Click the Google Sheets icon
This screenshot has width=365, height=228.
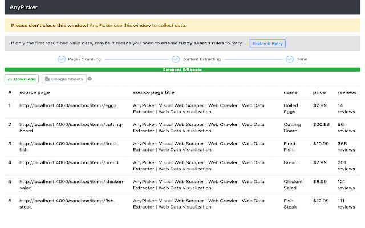47,79
